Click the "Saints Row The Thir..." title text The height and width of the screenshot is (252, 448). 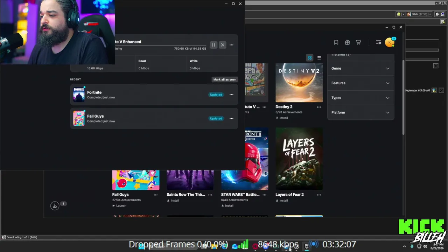[x=186, y=195]
